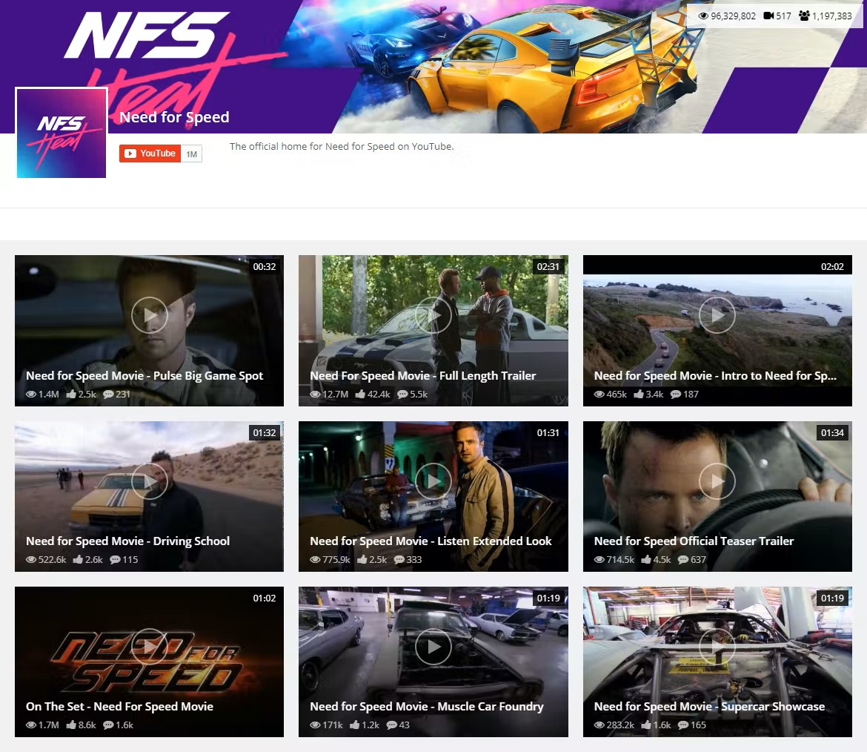This screenshot has width=867, height=752.
Task: Click the views eye icon on On The Set
Action: coord(31,725)
